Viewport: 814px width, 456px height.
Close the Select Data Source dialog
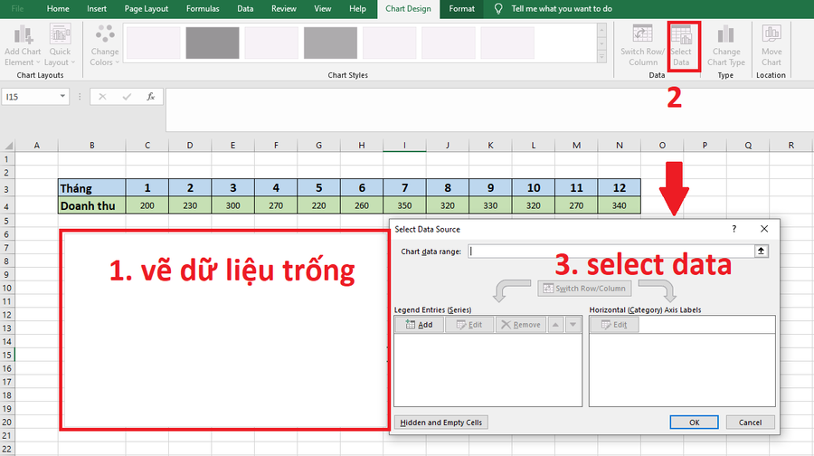(x=764, y=229)
